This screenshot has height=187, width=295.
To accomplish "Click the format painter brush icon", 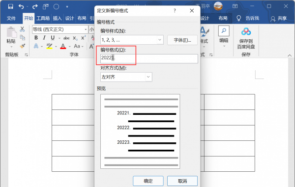I will coord(23,46).
